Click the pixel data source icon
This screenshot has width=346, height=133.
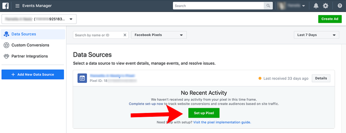pos(82,78)
